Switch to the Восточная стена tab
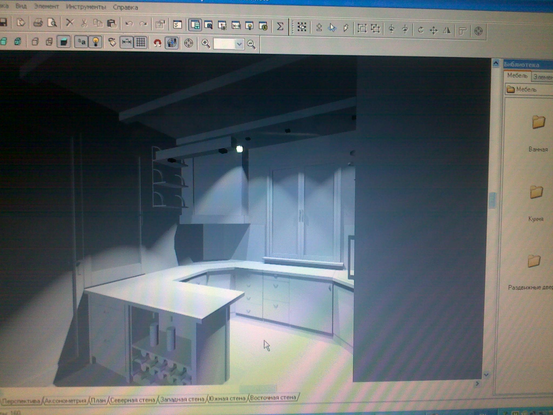 (x=273, y=397)
